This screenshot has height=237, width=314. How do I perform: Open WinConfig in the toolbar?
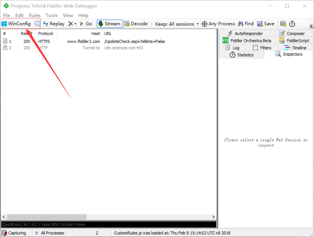click(16, 24)
